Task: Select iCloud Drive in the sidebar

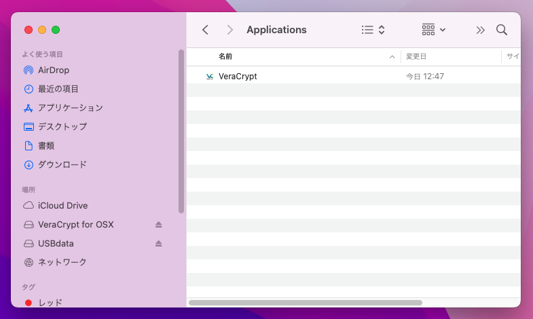Action: [62, 206]
